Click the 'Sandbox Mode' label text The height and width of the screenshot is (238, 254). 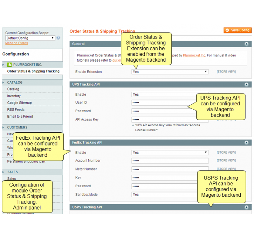pos(86,195)
